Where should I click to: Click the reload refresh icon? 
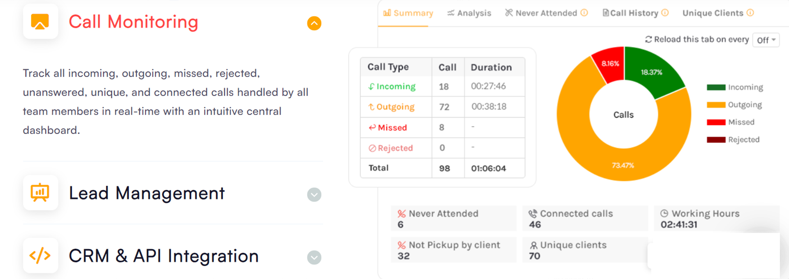click(x=648, y=39)
